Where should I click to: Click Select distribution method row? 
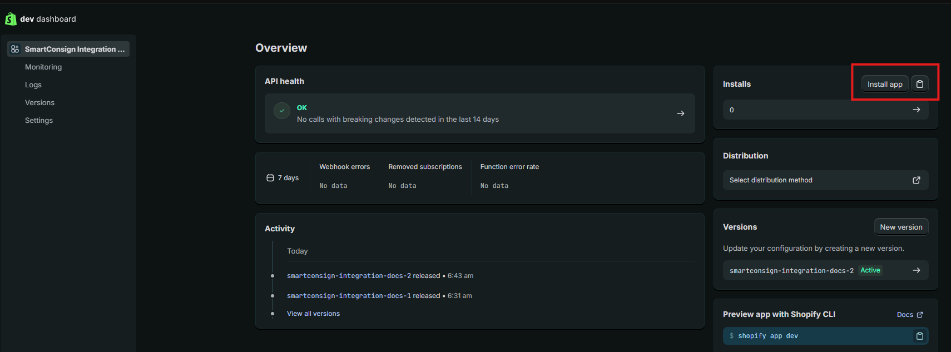coord(825,180)
